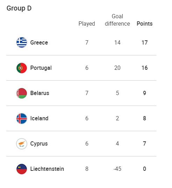172x188 pixels.
Task: Click the Iceland flag icon
Action: [x=22, y=119]
